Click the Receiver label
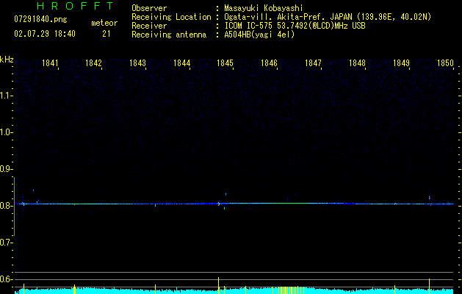462x294 pixels. click(x=149, y=26)
